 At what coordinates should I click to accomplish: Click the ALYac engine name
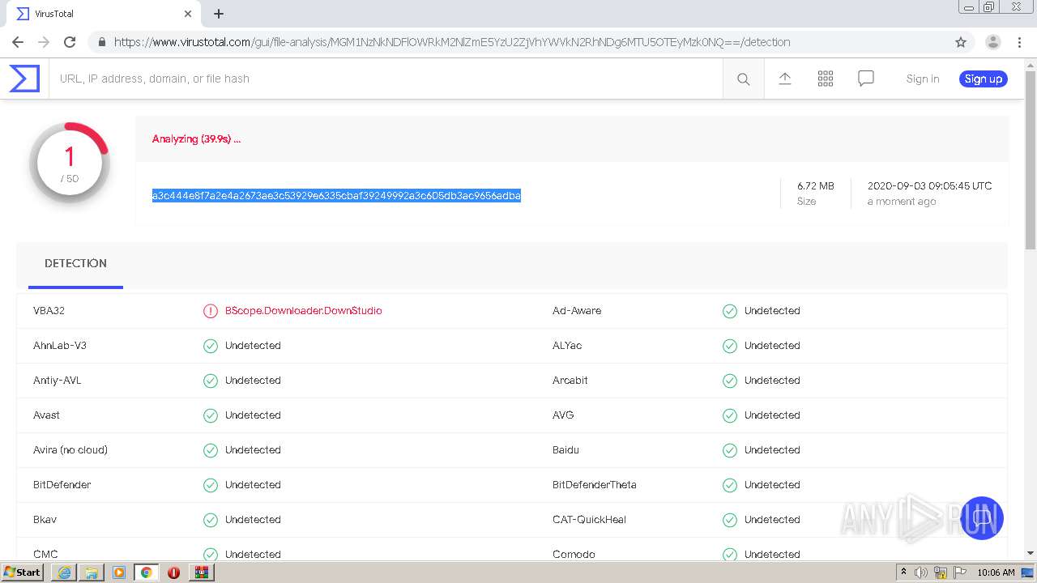pos(569,346)
